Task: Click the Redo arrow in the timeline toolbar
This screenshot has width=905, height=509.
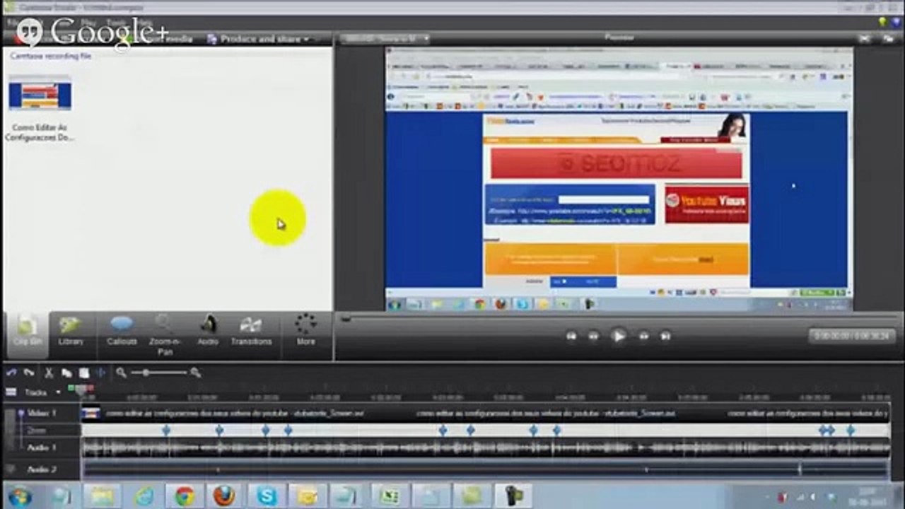Action: point(29,373)
